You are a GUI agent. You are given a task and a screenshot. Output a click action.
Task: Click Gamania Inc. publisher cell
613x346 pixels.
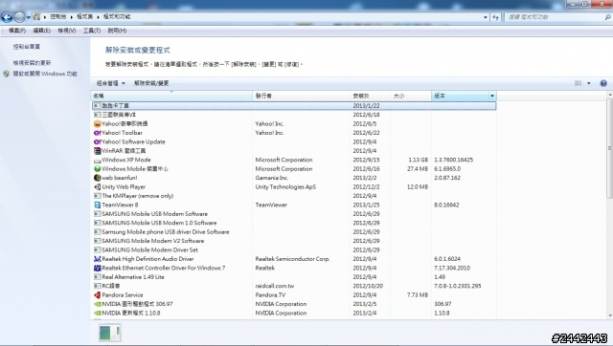tap(272, 178)
